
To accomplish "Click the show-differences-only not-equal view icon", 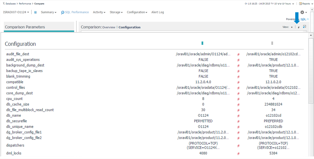I will pos(298,27).
